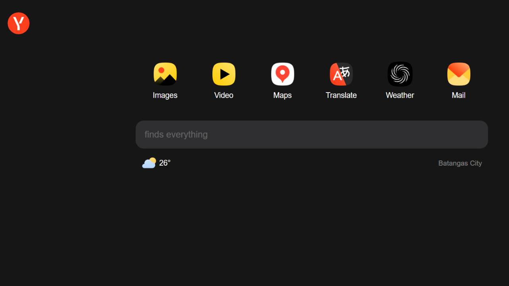The width and height of the screenshot is (509, 286).
Task: Open the Video play icon
Action: click(224, 74)
